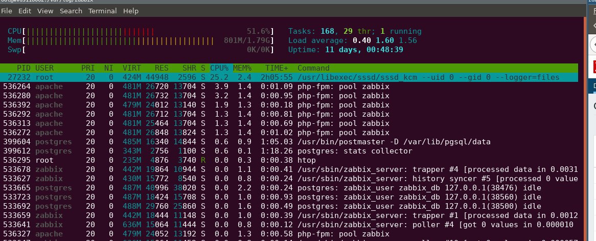Select php-fpm process with PID 536264
This screenshot has width=596, height=241.
pos(289,86)
